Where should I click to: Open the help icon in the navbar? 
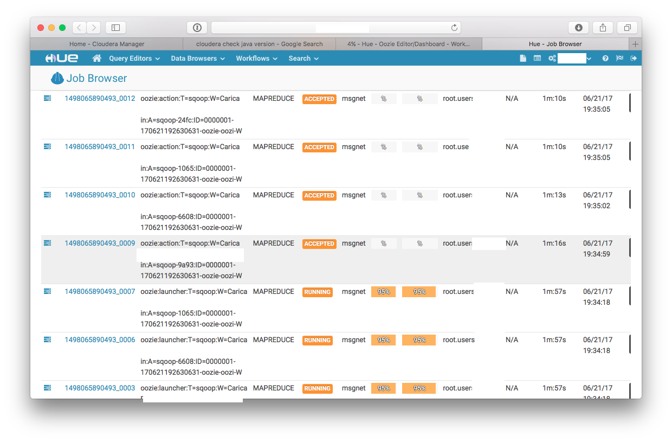click(x=605, y=58)
